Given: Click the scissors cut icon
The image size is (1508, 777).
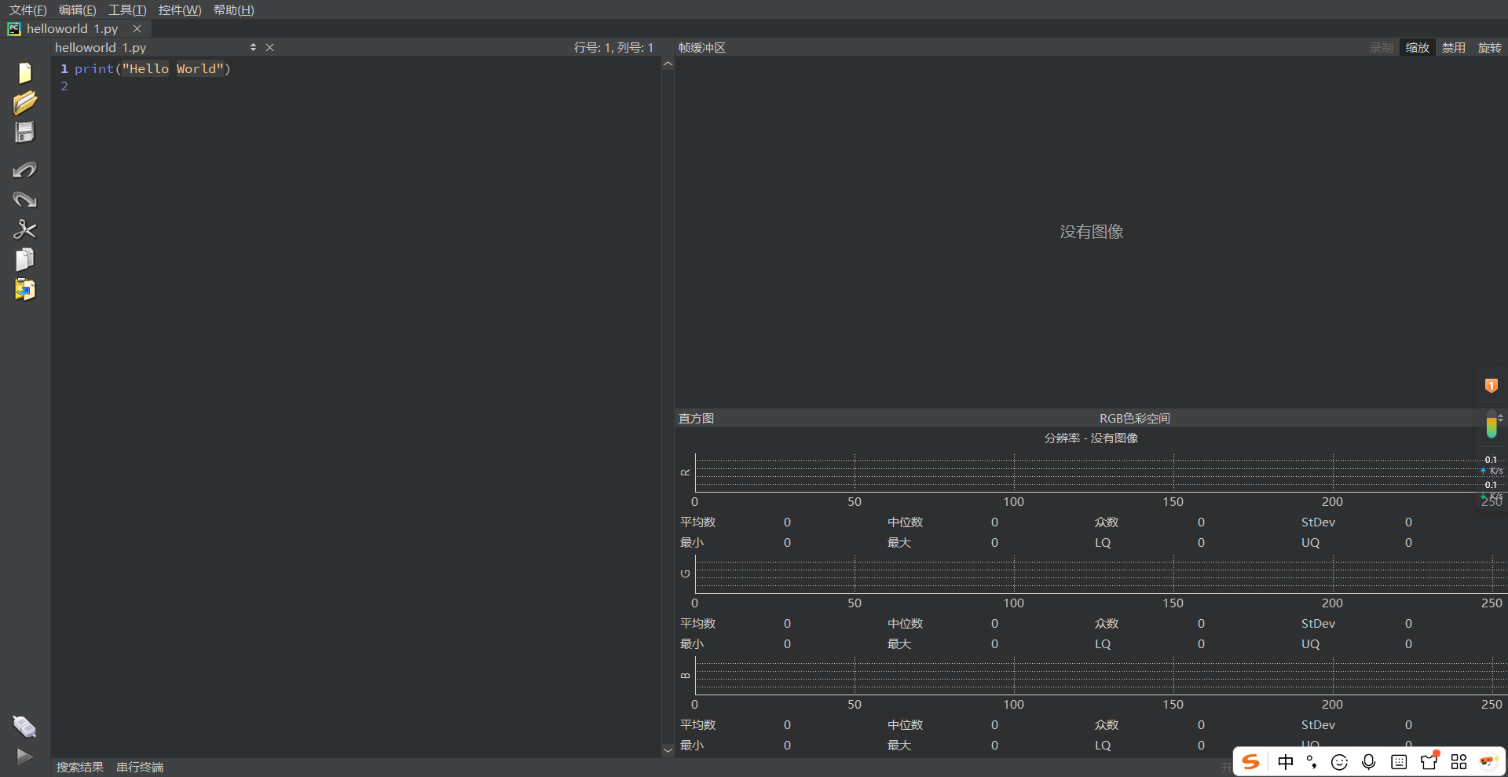Looking at the screenshot, I should 24,229.
